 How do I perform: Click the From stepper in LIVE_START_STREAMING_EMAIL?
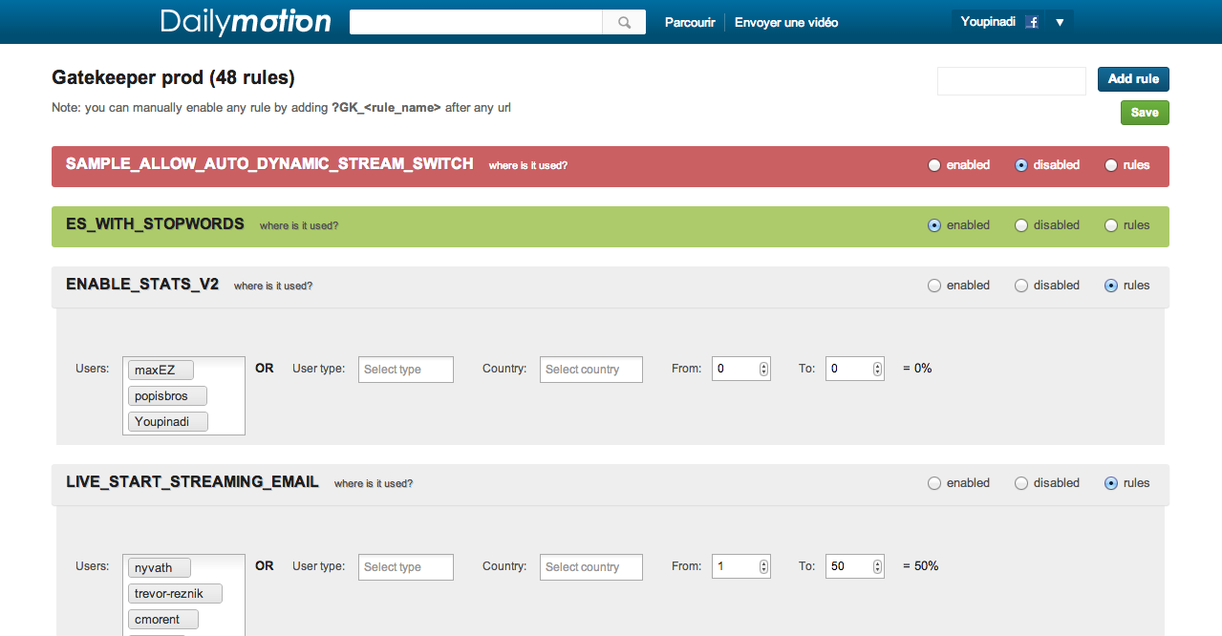pyautogui.click(x=763, y=566)
